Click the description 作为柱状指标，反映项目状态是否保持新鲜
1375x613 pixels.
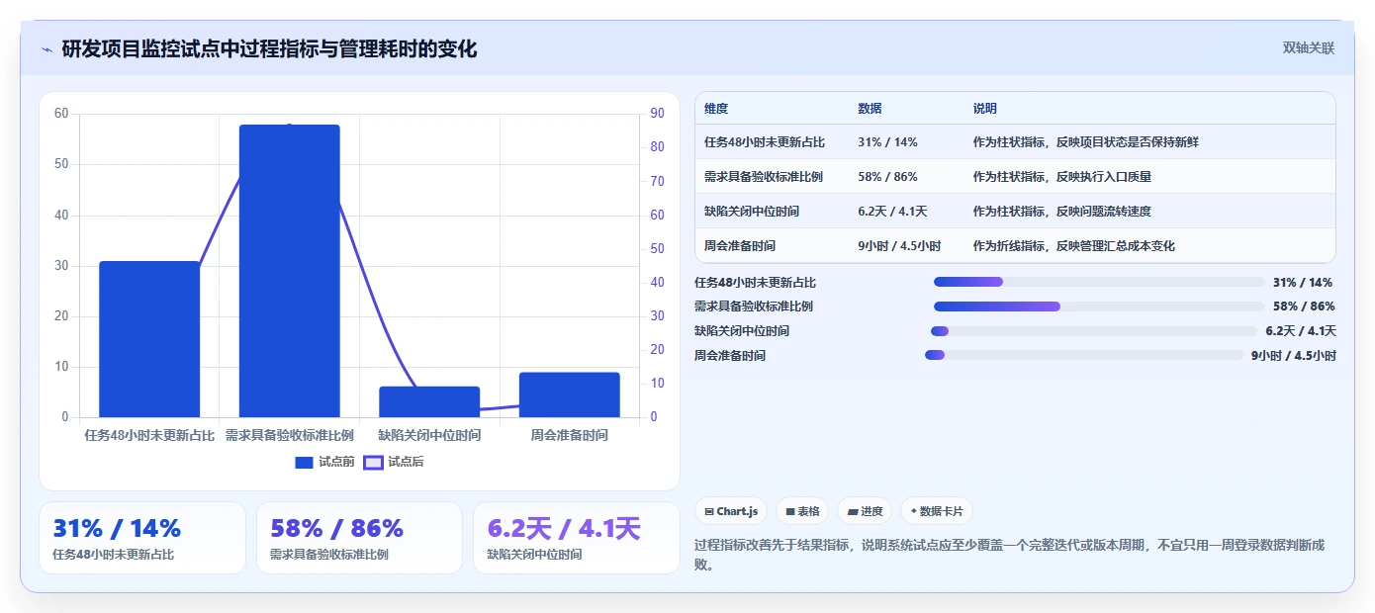click(1085, 142)
